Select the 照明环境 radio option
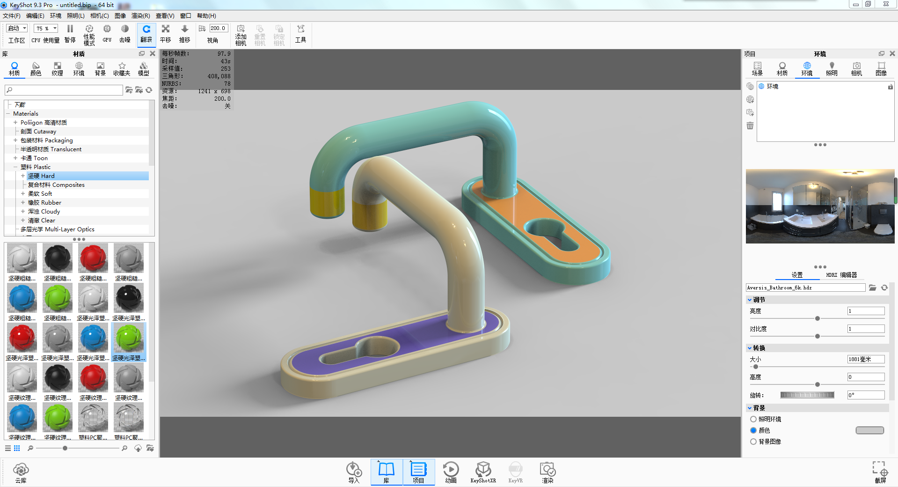The width and height of the screenshot is (898, 487). tap(753, 419)
